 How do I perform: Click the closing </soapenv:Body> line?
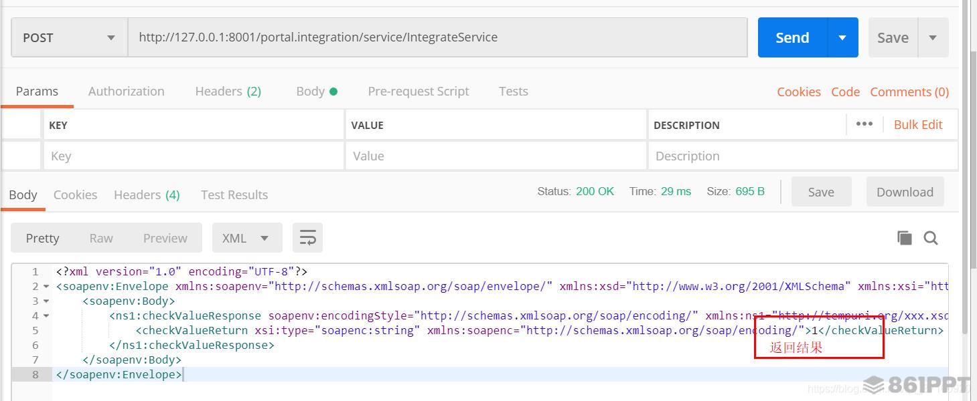click(x=132, y=360)
